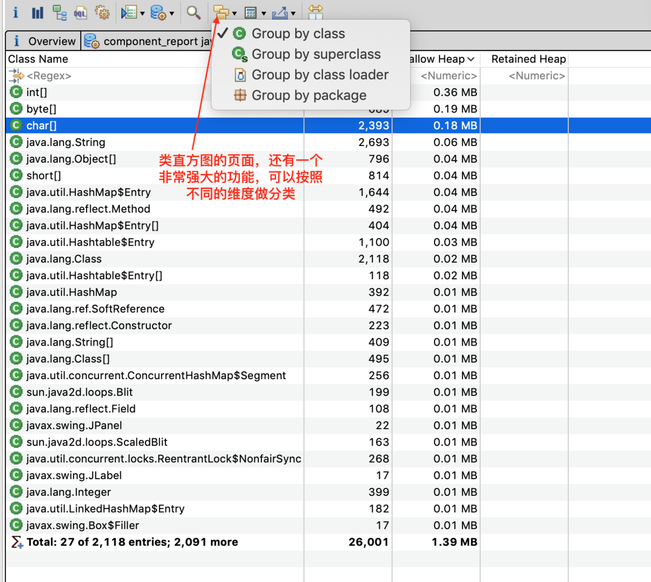Click the total objects value 26,001
Screen dimensions: 651x582
pos(369,542)
